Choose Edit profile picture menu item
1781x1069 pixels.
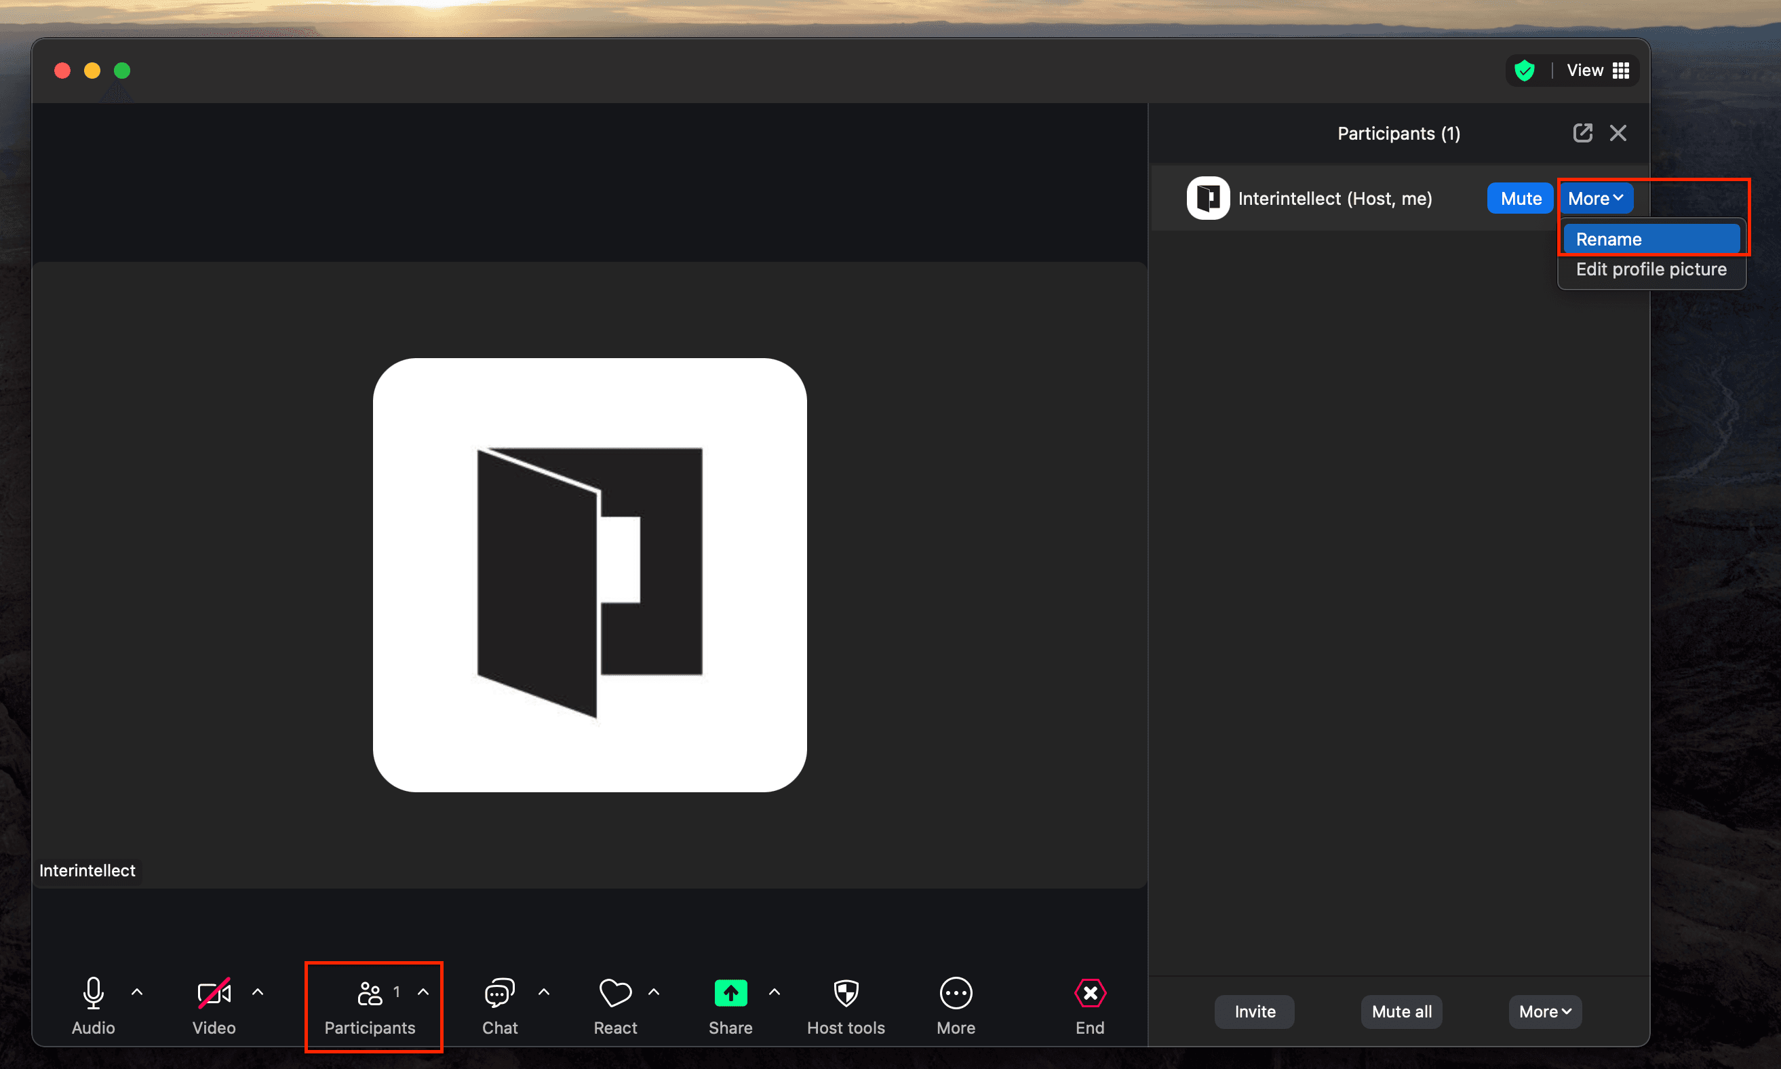click(x=1651, y=269)
